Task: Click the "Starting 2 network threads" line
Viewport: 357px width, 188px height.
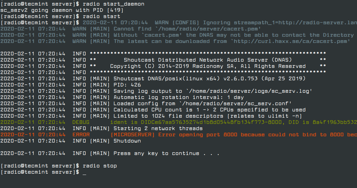Action: [x=158, y=129]
